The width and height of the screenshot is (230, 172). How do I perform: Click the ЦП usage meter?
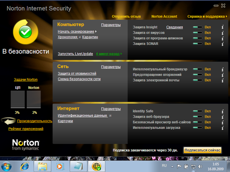pyautogui.click(x=17, y=100)
